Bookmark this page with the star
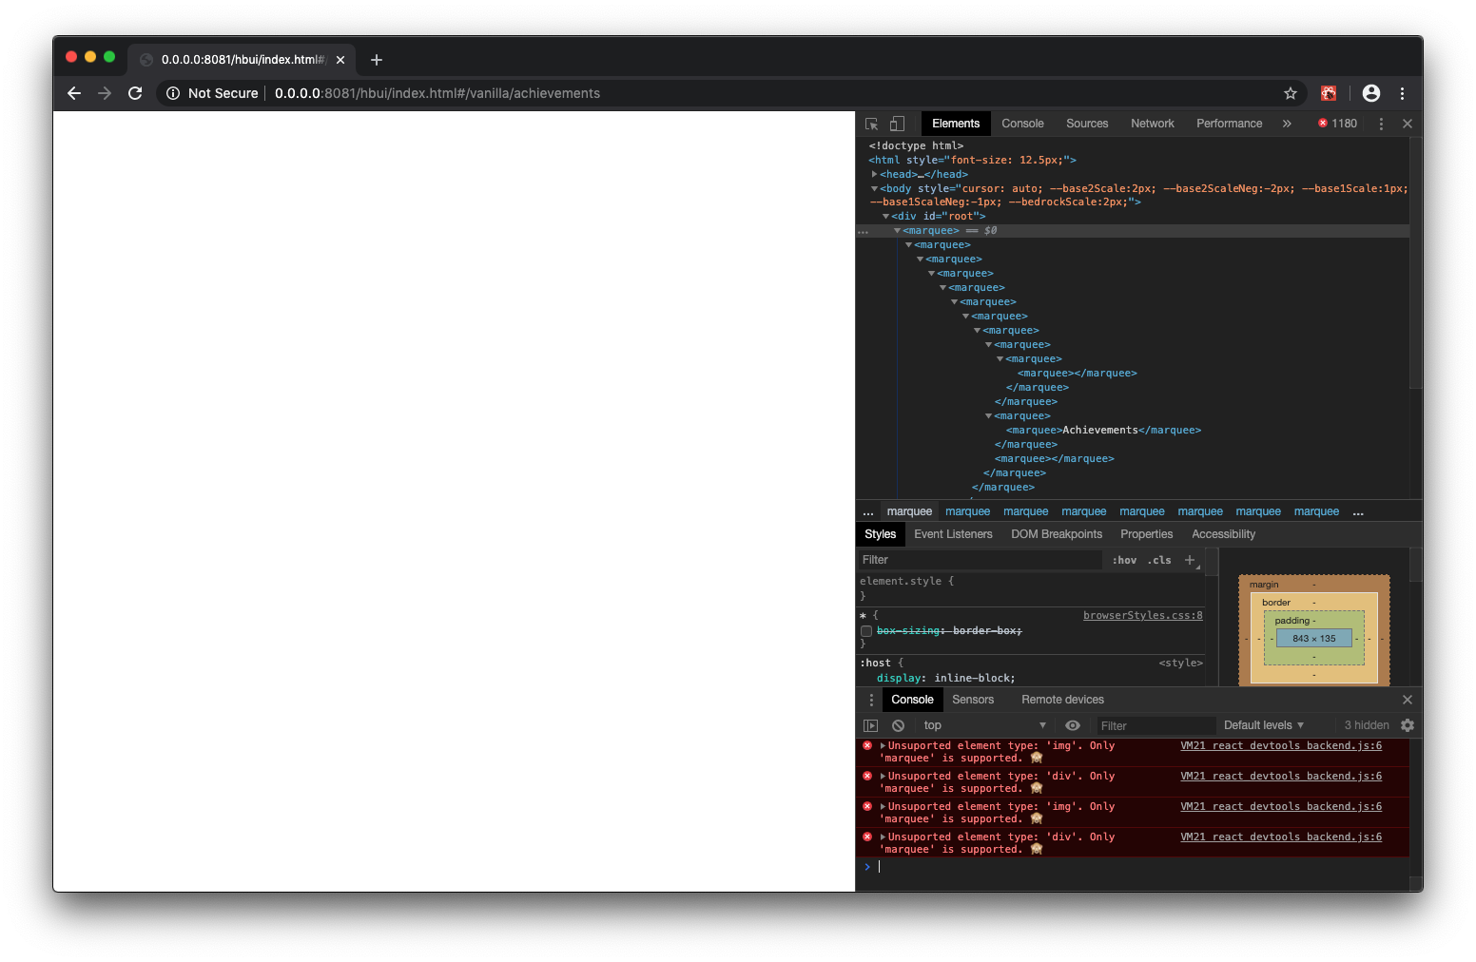1476x962 pixels. [x=1291, y=93]
